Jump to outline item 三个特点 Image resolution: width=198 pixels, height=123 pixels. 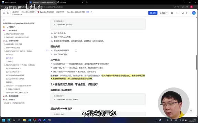pyautogui.click(x=9, y=61)
